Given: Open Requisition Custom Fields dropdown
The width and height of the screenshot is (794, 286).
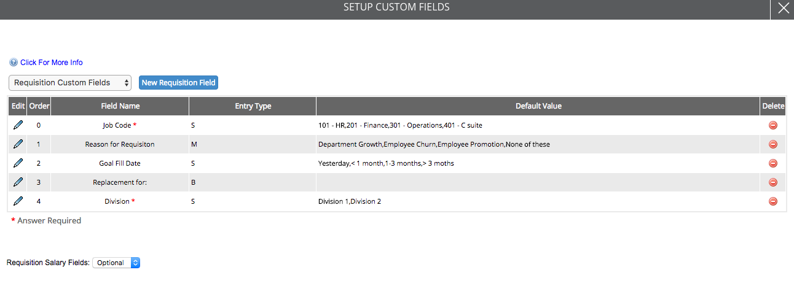Looking at the screenshot, I should 70,82.
